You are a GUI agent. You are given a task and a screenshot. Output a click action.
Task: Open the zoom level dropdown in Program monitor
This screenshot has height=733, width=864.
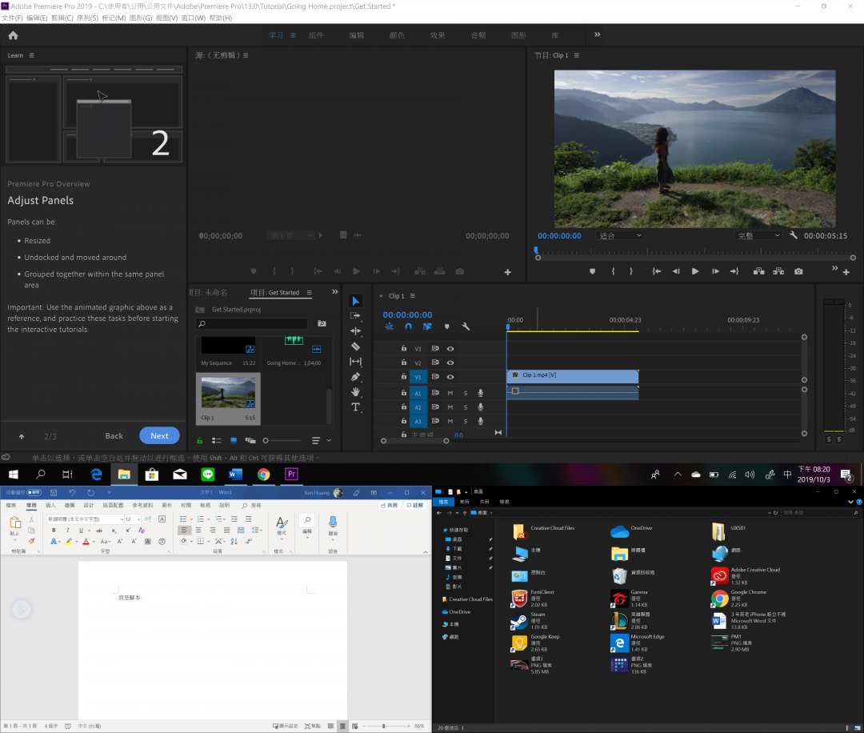(619, 236)
